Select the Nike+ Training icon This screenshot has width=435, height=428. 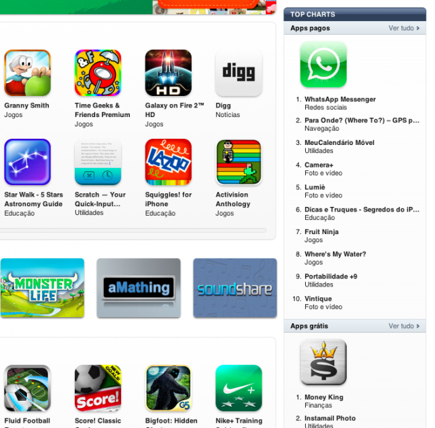tap(239, 388)
